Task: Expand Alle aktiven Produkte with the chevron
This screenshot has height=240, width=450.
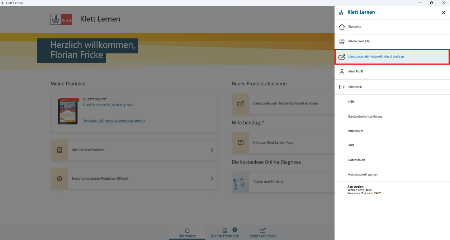Action: click(x=212, y=150)
